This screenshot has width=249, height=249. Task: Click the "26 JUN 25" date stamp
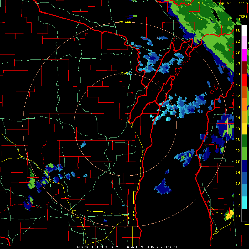click(151, 247)
